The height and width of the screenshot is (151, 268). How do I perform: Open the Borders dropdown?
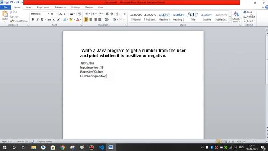pyautogui.click(x=124, y=20)
